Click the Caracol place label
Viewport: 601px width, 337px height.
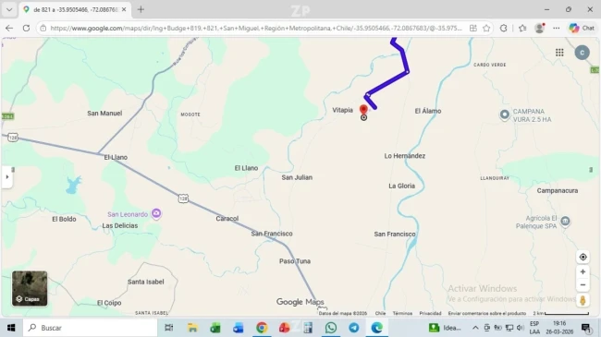pyautogui.click(x=227, y=219)
